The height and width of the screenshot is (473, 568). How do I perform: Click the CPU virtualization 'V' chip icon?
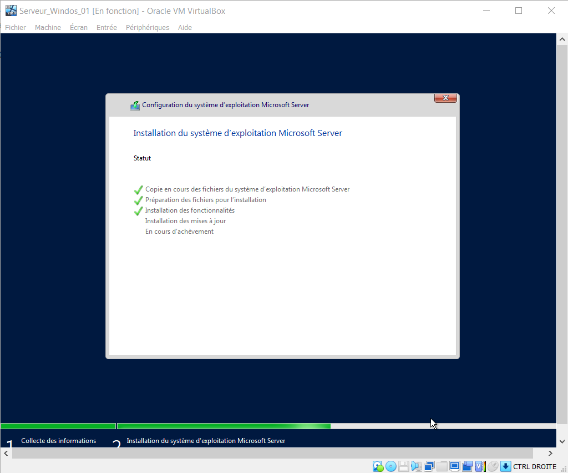(479, 466)
